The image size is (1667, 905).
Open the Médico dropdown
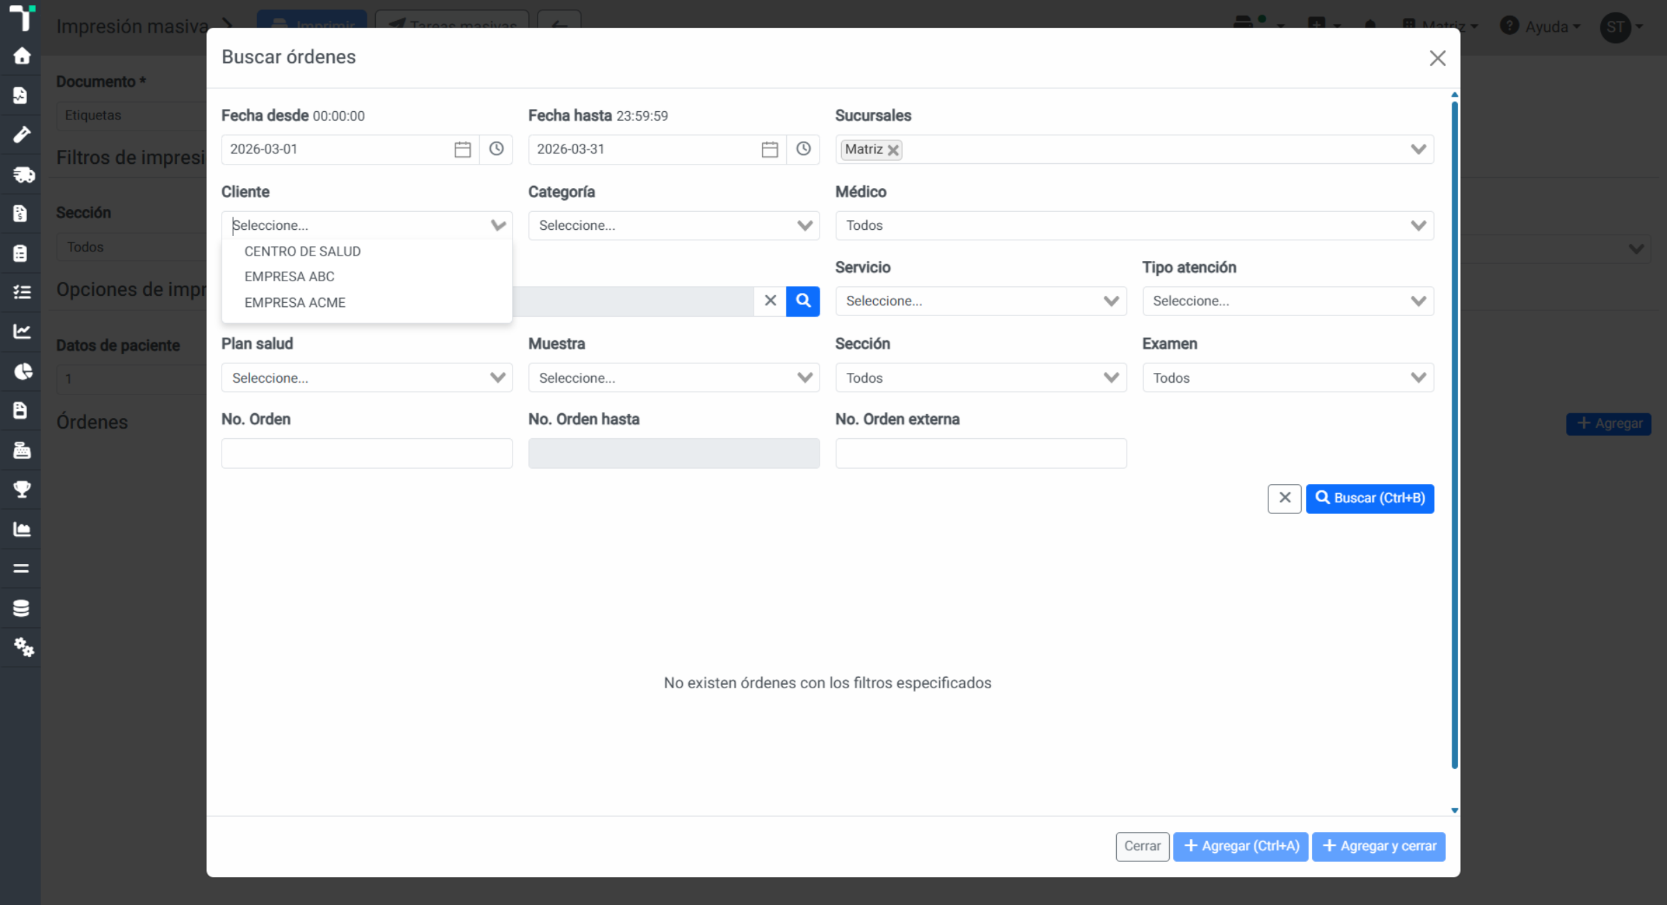pos(1134,226)
